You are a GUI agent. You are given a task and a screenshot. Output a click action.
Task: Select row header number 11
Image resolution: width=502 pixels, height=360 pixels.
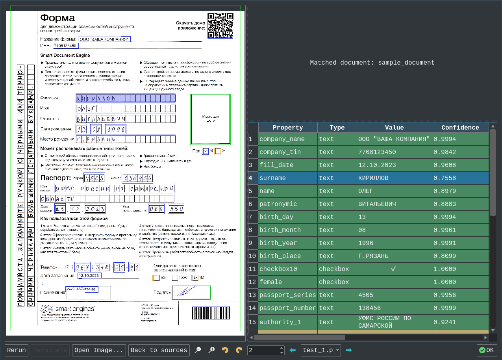pos(253,269)
